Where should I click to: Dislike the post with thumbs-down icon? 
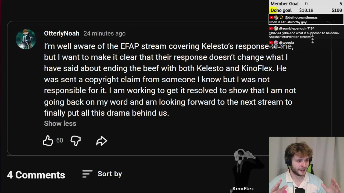click(x=76, y=141)
